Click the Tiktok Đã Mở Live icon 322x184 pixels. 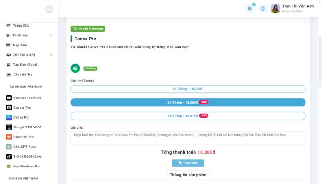9,156
